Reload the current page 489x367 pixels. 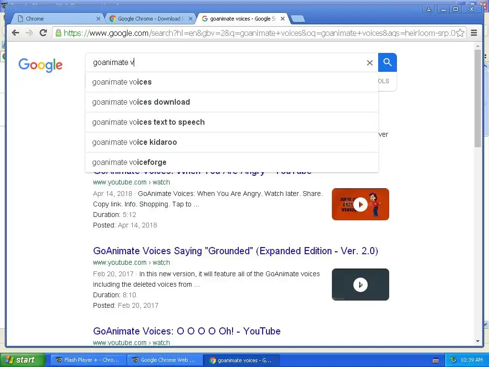(x=43, y=33)
